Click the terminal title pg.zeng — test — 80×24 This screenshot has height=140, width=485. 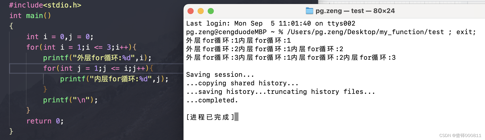click(x=355, y=11)
